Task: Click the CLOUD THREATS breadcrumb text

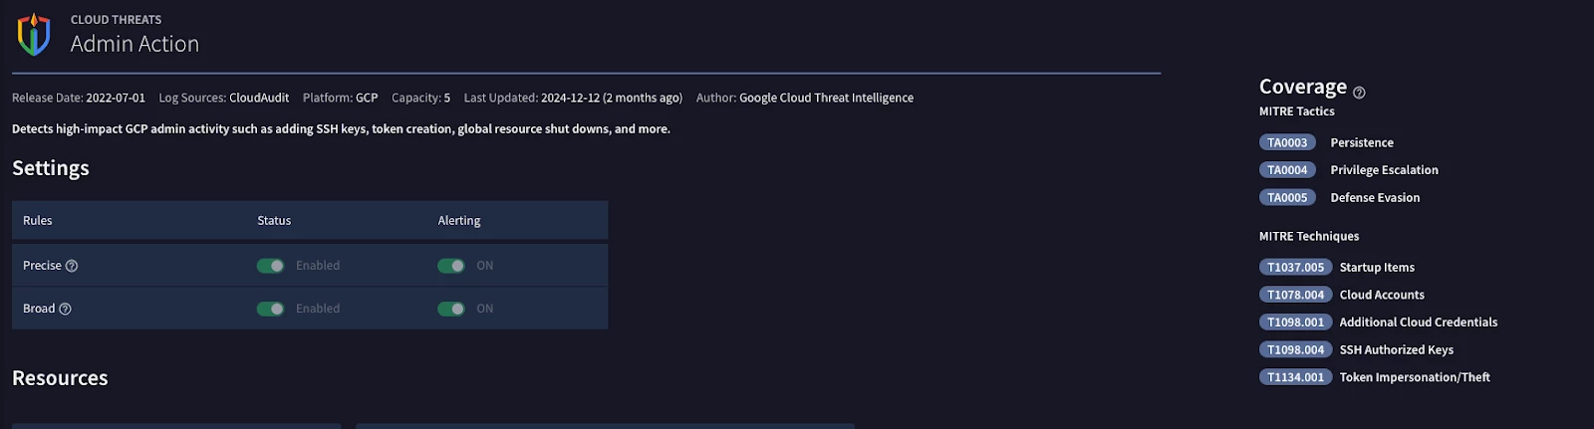Action: click(x=116, y=20)
